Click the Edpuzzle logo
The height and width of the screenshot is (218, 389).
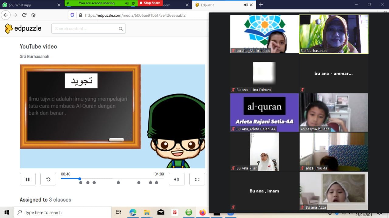pos(23,29)
